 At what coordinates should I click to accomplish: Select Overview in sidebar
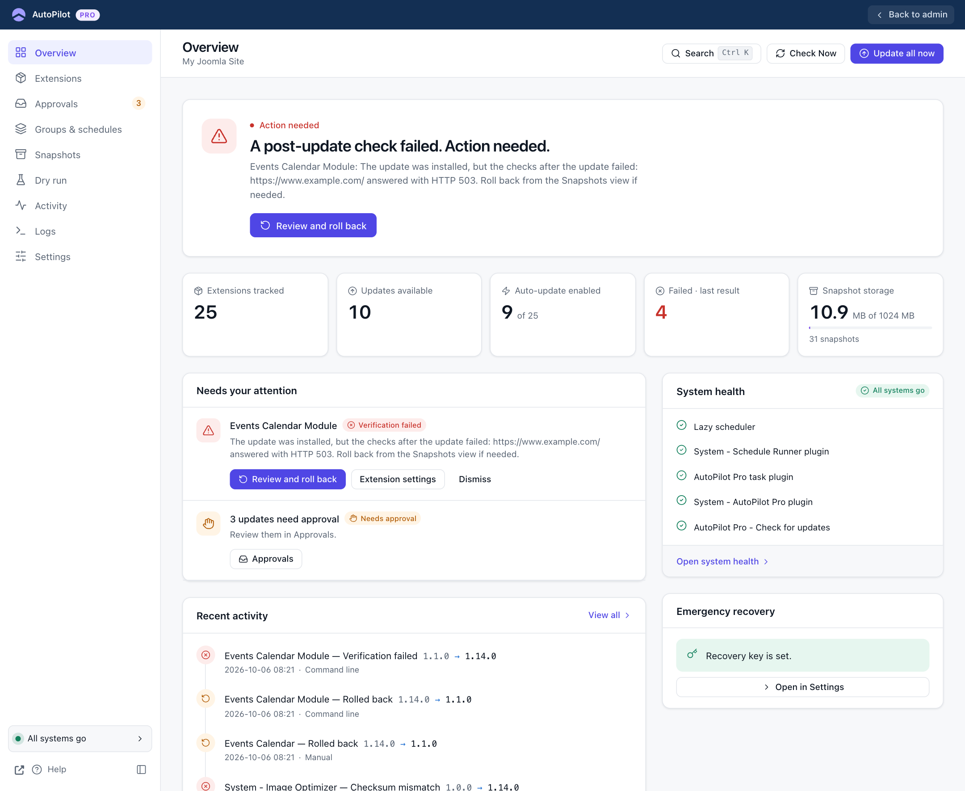click(80, 52)
